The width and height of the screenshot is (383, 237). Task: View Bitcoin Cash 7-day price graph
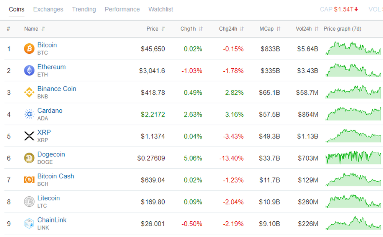[353, 179]
